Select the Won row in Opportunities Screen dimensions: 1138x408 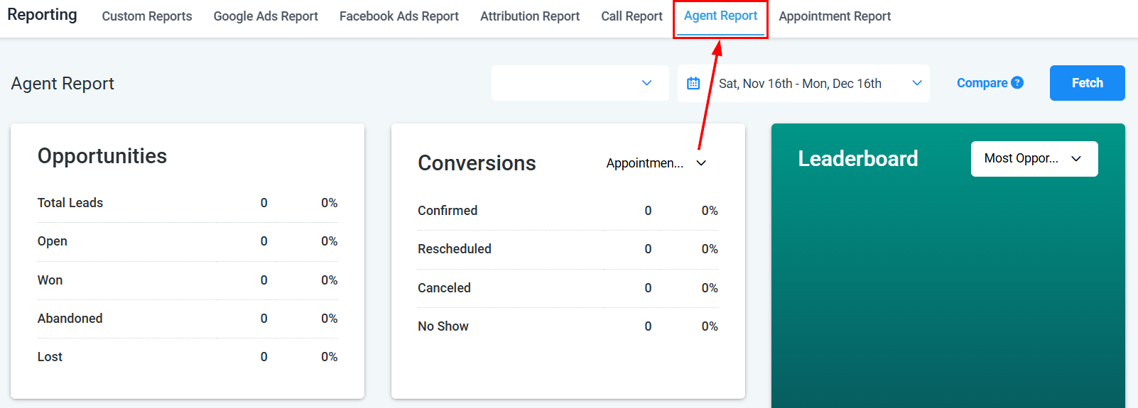coord(187,280)
